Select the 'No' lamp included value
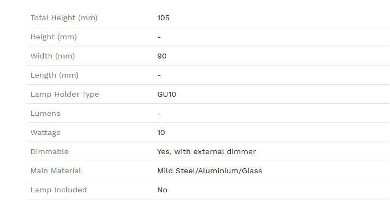 pos(162,190)
